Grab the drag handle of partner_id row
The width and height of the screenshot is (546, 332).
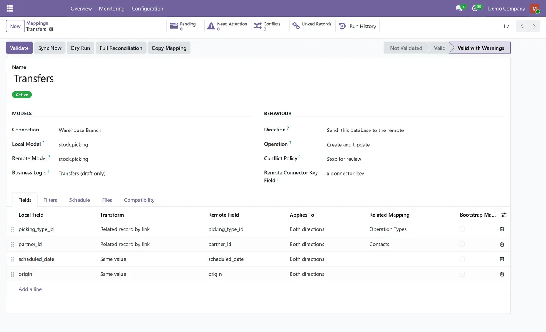[x=12, y=244]
